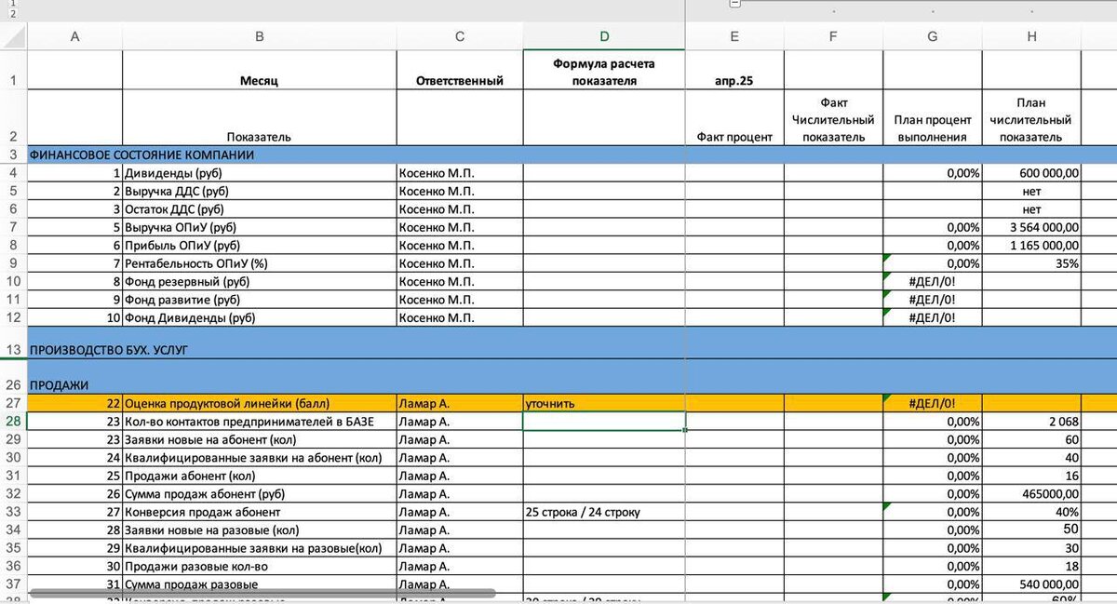
Task: Click 'Квалифицированные заявки на разовые(кол)' cell
Action: (x=260, y=548)
